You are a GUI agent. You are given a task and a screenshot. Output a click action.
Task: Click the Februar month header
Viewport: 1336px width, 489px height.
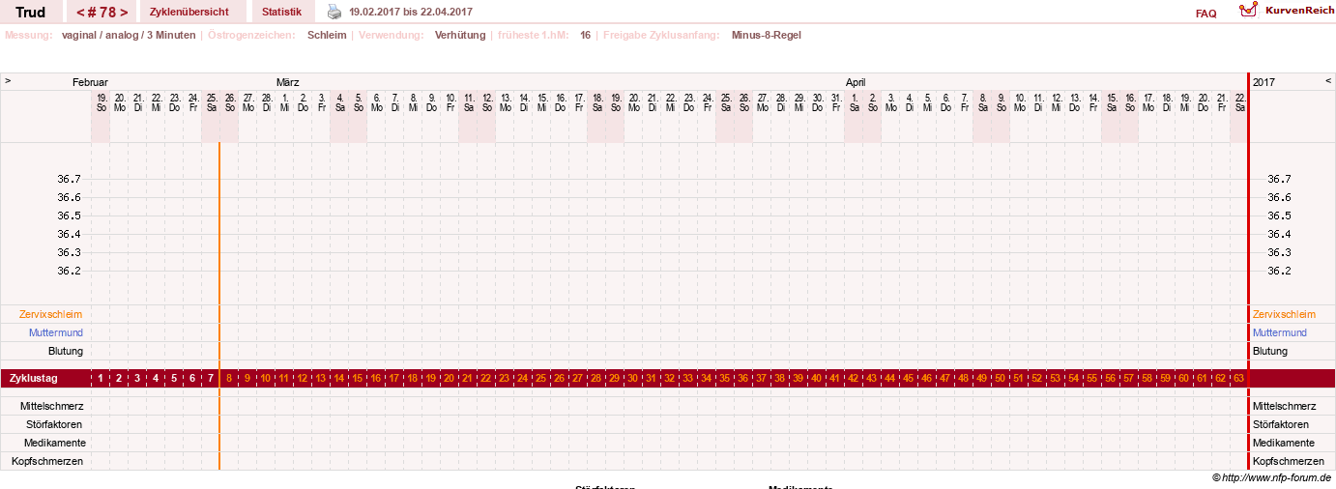pos(90,82)
